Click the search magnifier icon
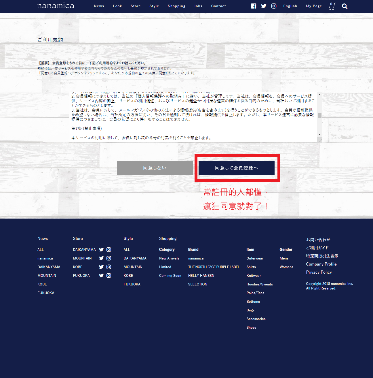Screen dimensions: 373x378 345,6
